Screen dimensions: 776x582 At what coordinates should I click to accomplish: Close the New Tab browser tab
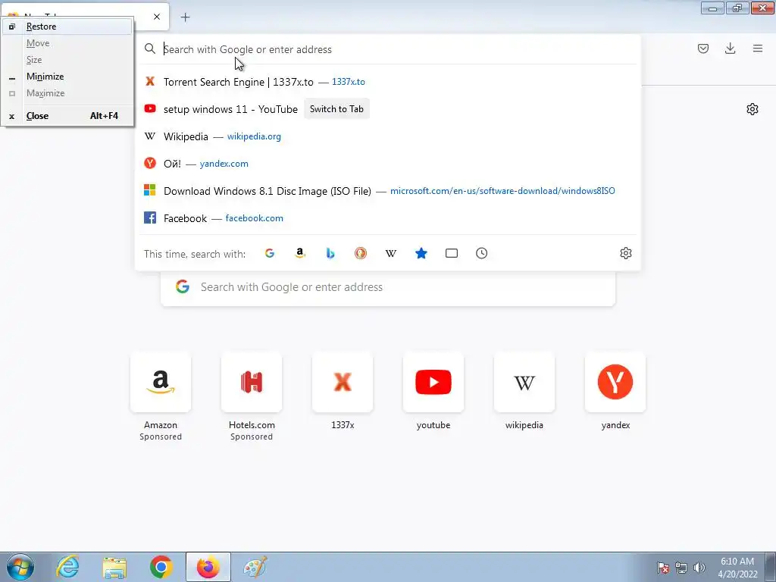click(x=157, y=17)
